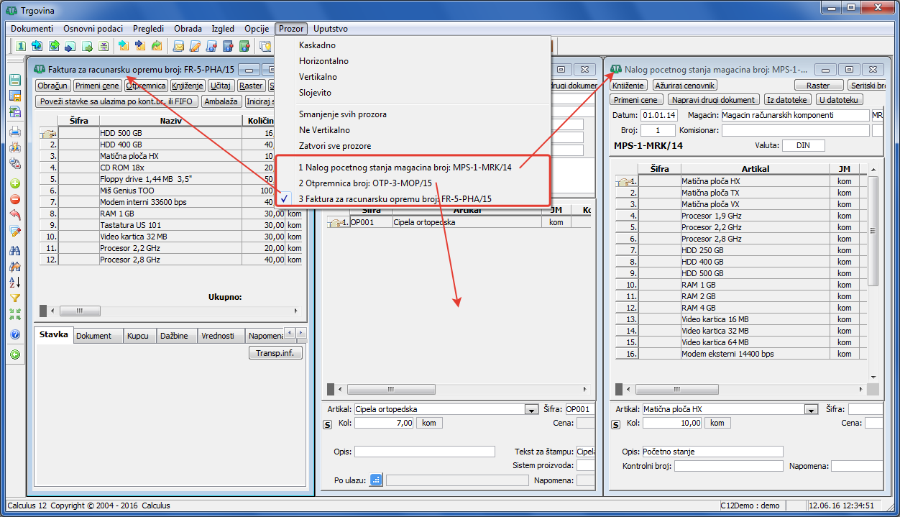Expand Artikal dropdown showing Cipela ortopedska

[x=531, y=410]
